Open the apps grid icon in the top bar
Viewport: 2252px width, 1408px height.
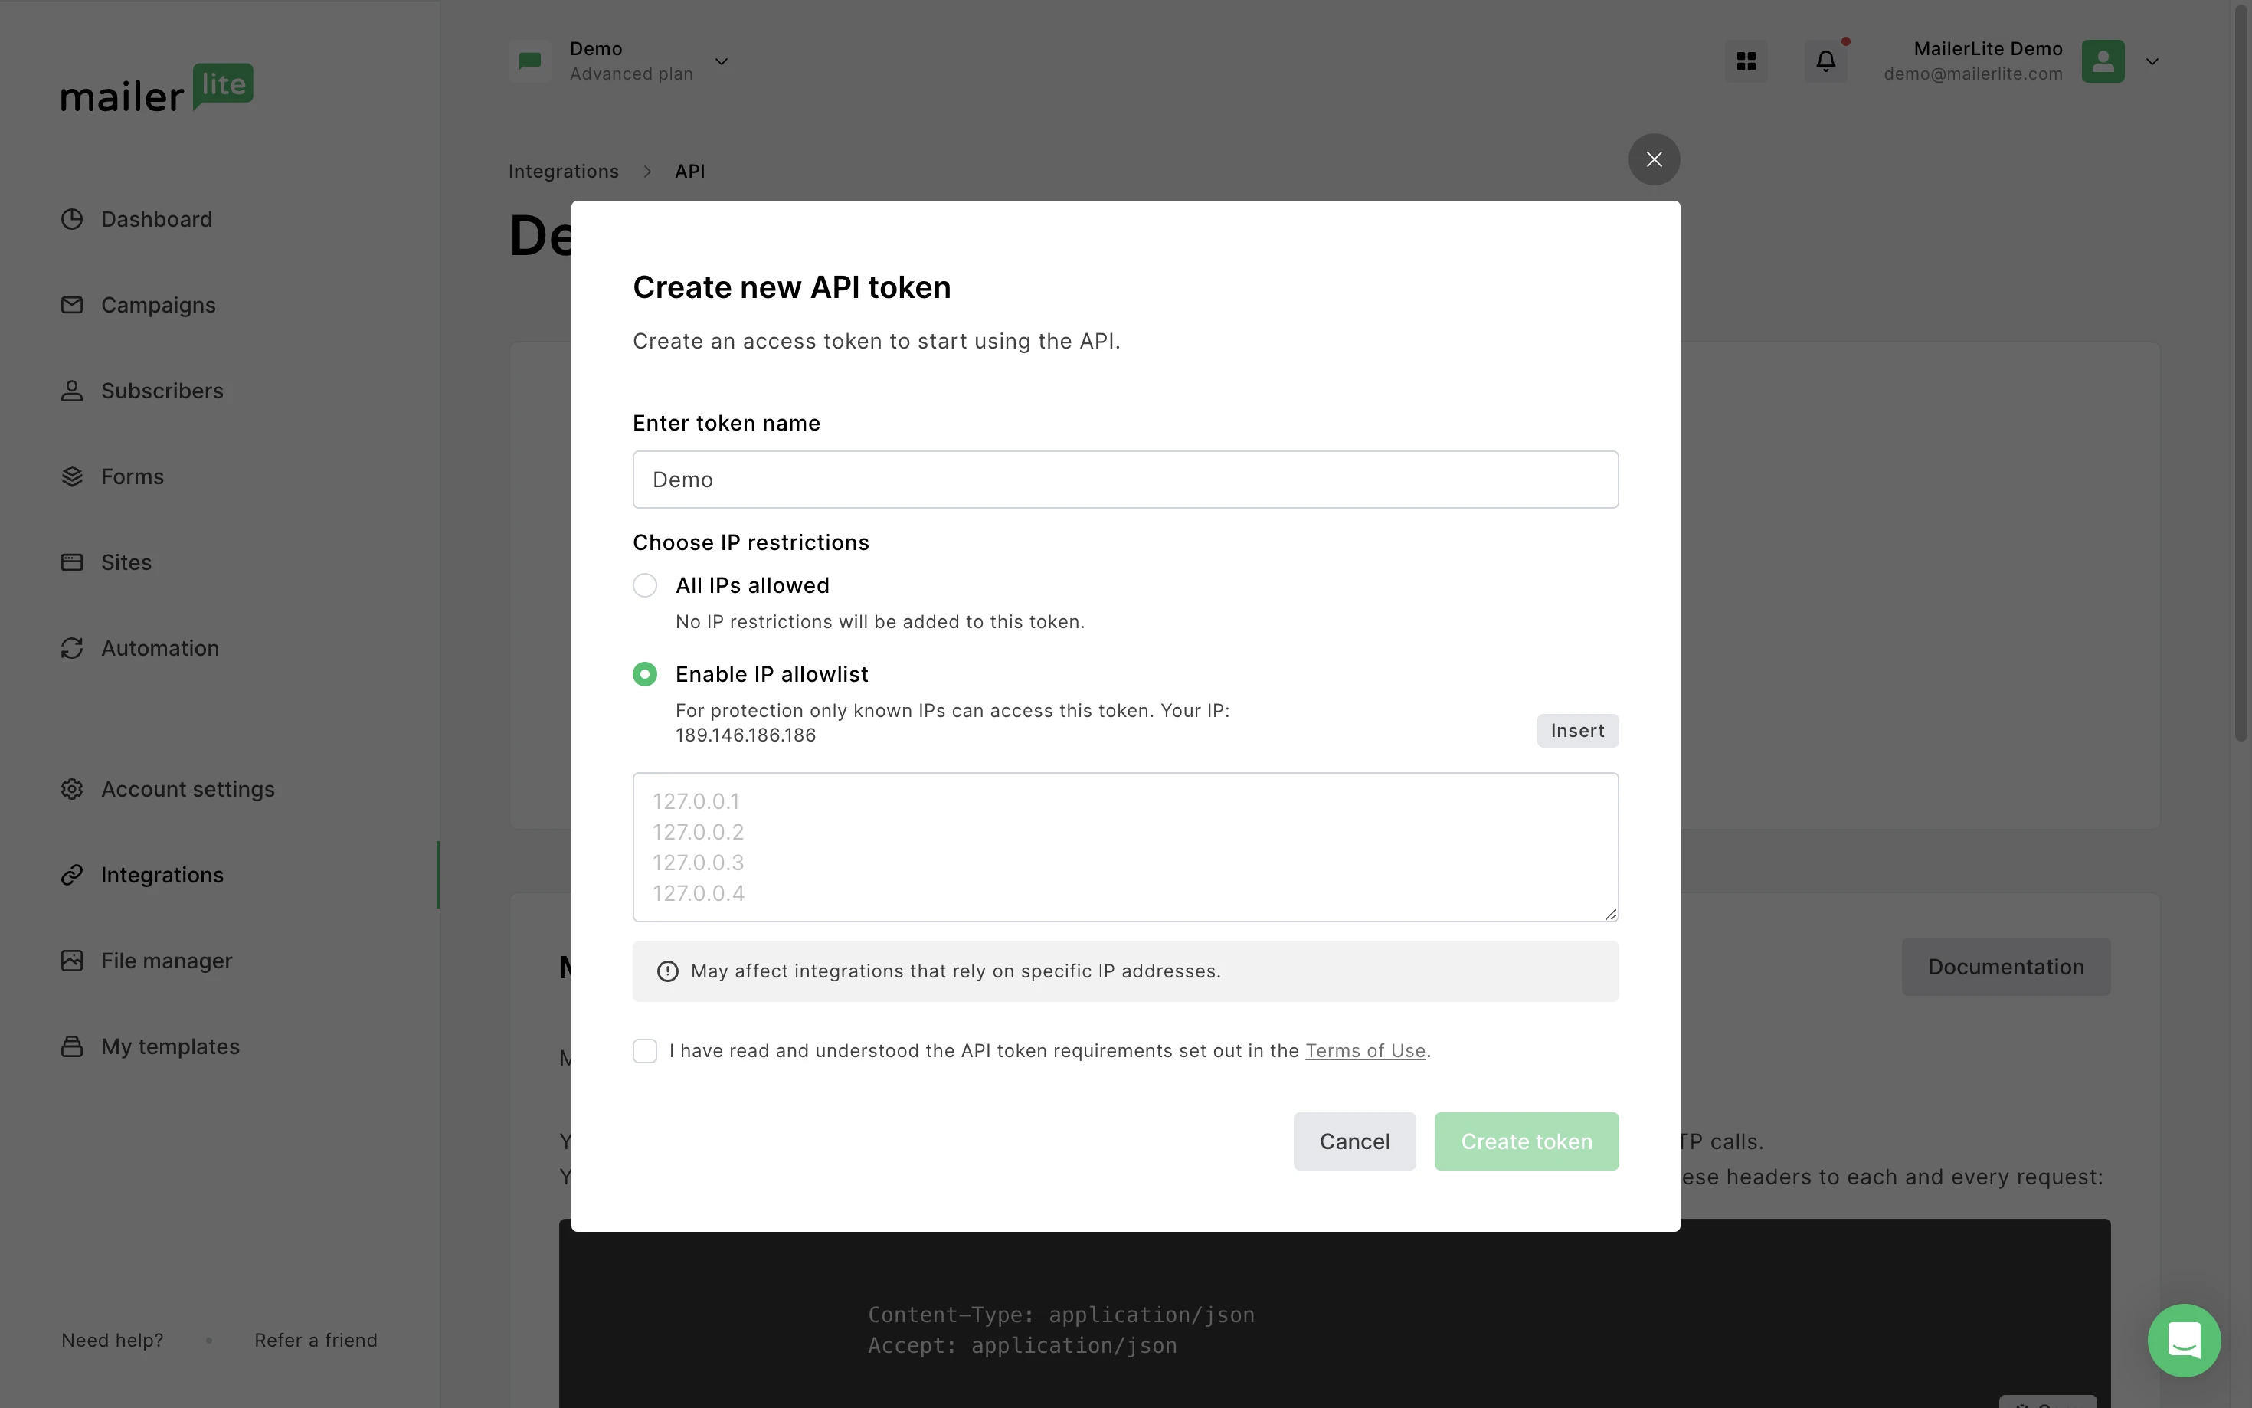[x=1746, y=61]
